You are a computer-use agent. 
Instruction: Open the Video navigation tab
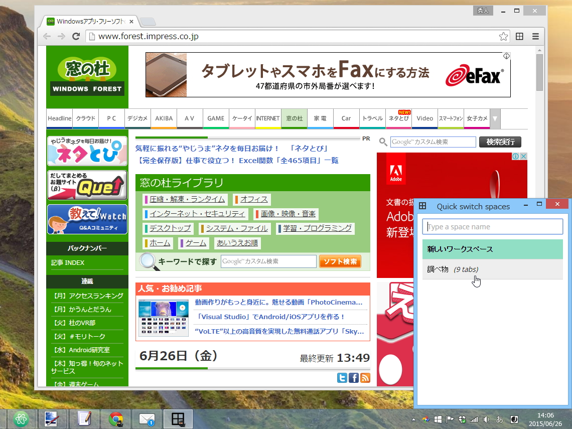[424, 118]
